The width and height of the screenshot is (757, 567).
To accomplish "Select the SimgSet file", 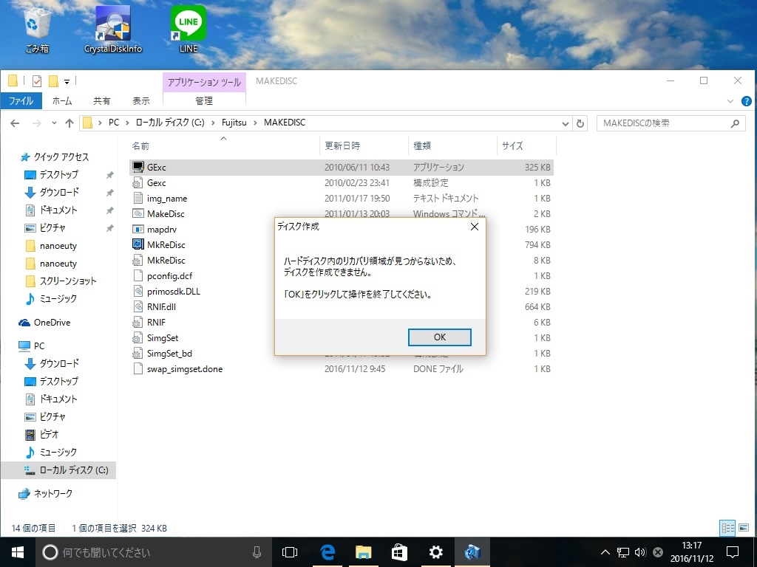I will pos(203,337).
